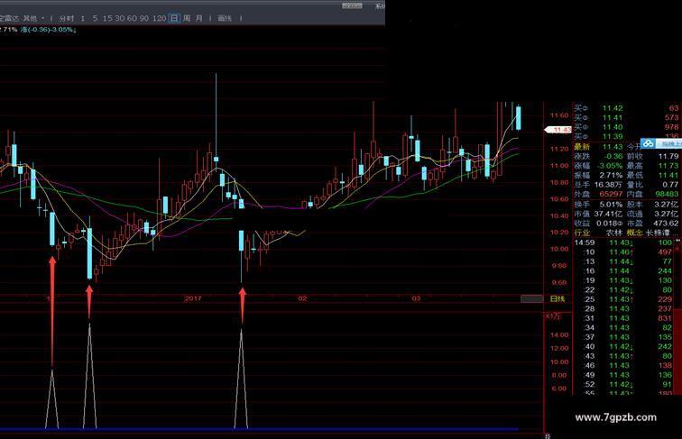682x439 pixels.
Task: Click the :31 tick row with volume 831
Action: coord(624,318)
